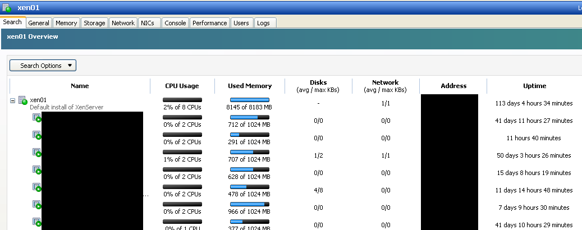Sort by the Address column header
The image size is (582, 230).
(x=453, y=86)
